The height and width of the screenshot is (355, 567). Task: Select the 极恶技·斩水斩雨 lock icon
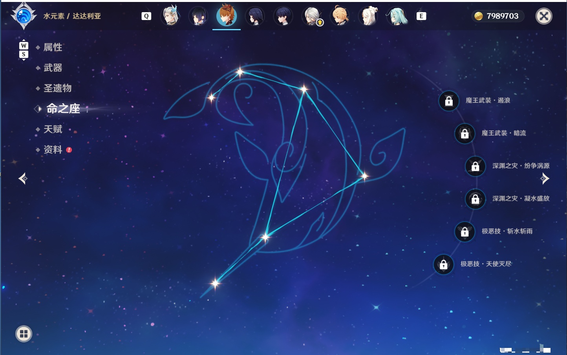pos(465,232)
